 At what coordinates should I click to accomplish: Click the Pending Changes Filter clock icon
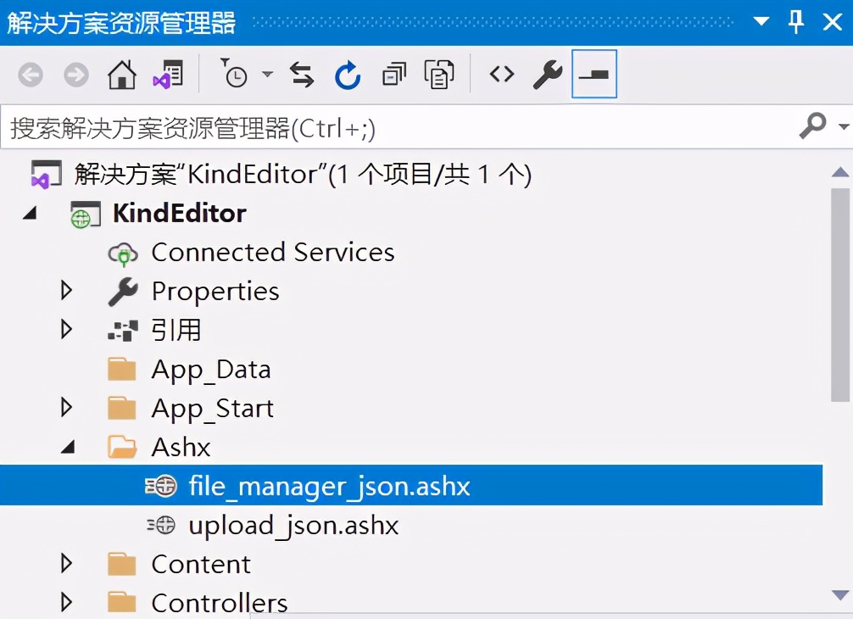[x=234, y=74]
